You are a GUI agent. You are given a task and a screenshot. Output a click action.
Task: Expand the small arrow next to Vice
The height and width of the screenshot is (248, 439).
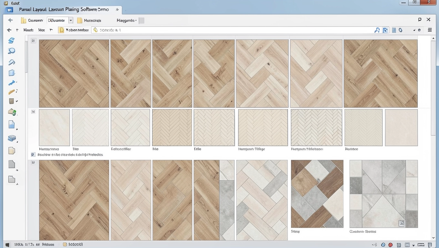pyautogui.click(x=51, y=30)
